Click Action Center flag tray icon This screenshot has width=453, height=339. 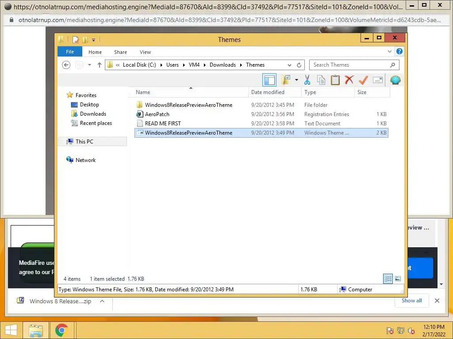click(390, 331)
